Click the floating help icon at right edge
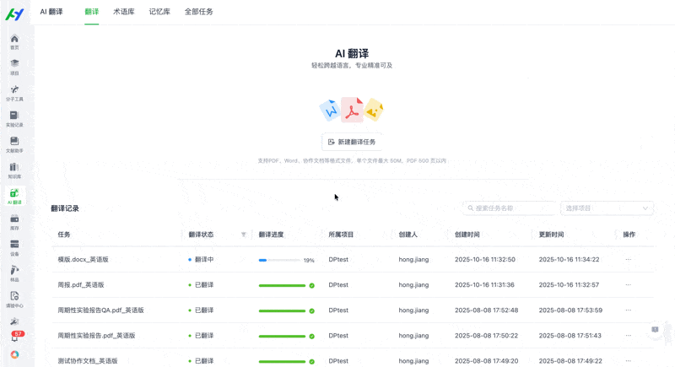 [655, 330]
